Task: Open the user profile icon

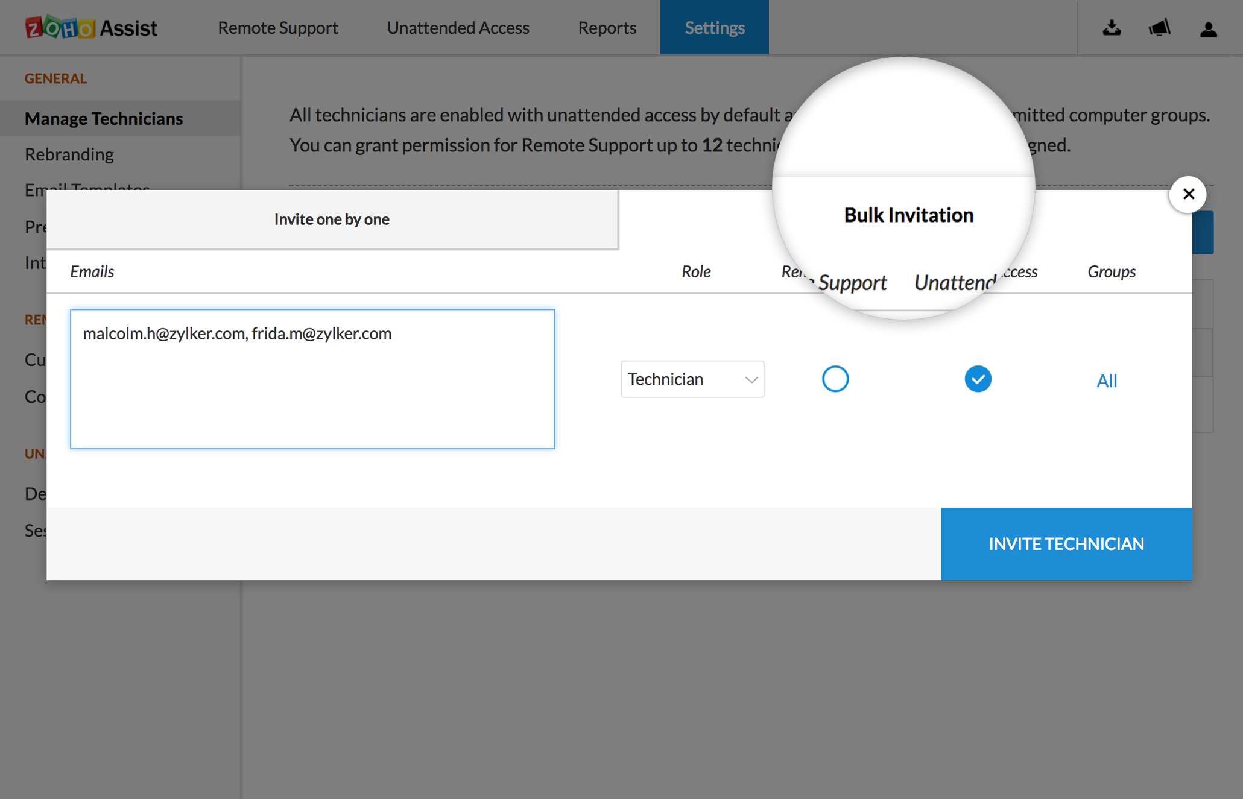Action: pyautogui.click(x=1208, y=28)
